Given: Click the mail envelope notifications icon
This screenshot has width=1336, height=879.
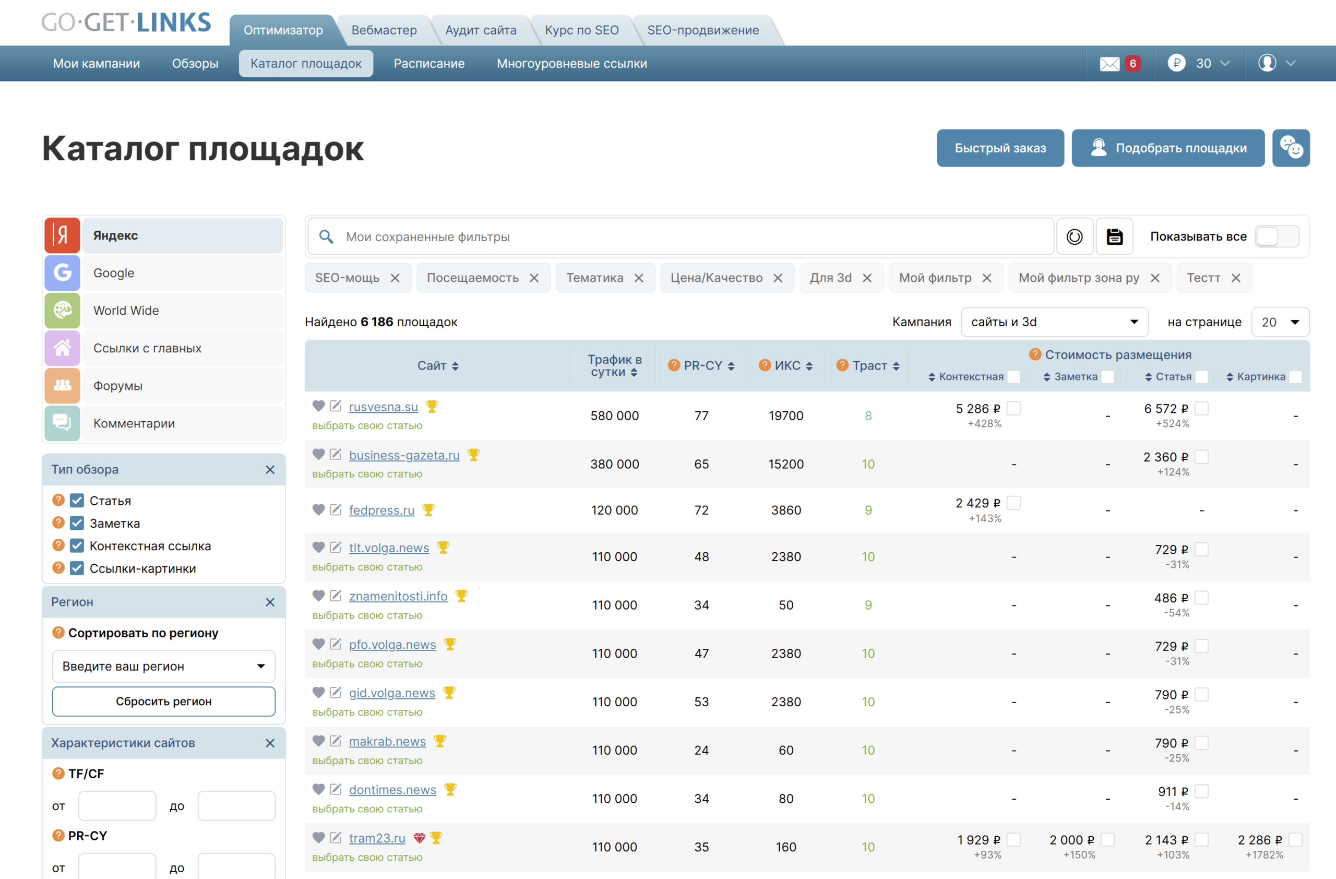Looking at the screenshot, I should (x=1109, y=64).
